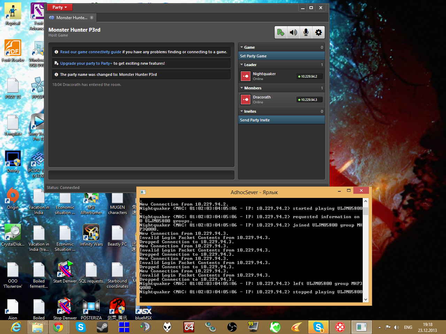Image resolution: width=446 pixels, height=334 pixels.
Task: Toggle system volume in the tray
Action: tap(397, 327)
